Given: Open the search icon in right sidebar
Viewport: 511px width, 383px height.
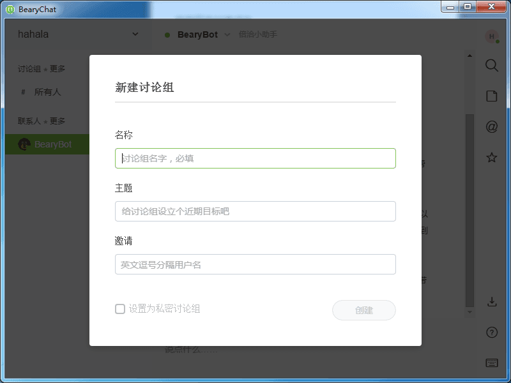Looking at the screenshot, I should (x=491, y=65).
